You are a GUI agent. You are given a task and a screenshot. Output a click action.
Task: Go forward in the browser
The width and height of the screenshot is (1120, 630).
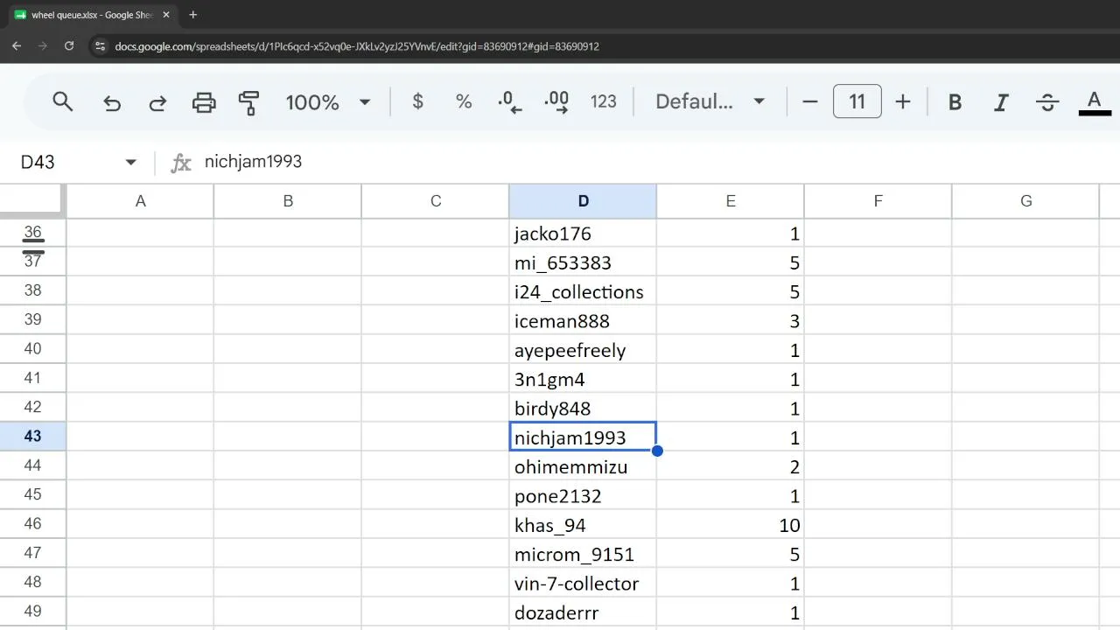[42, 46]
